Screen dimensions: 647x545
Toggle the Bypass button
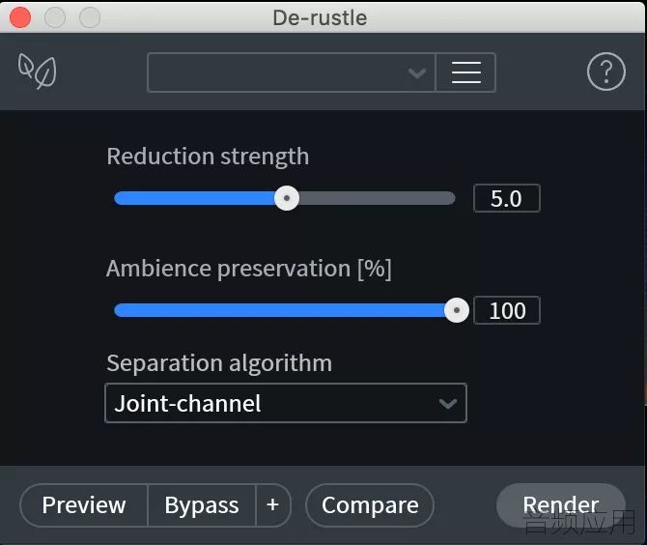tap(202, 505)
